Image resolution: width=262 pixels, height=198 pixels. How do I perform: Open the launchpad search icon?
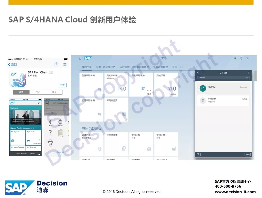235,58
